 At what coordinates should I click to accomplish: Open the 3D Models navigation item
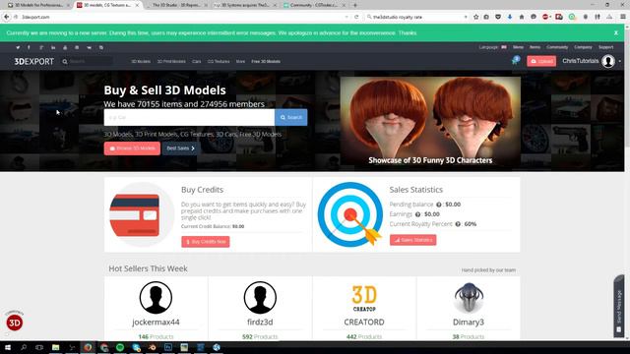pyautogui.click(x=141, y=61)
